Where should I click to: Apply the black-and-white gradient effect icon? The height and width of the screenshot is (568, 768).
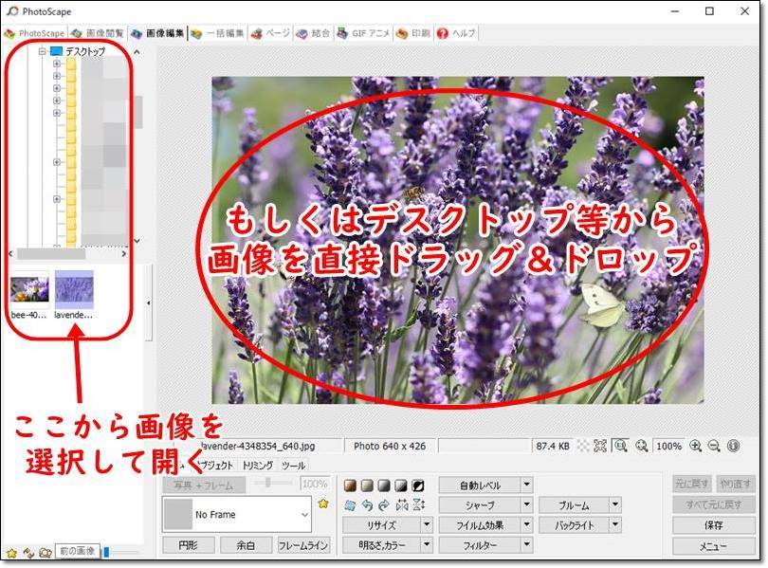coord(401,486)
